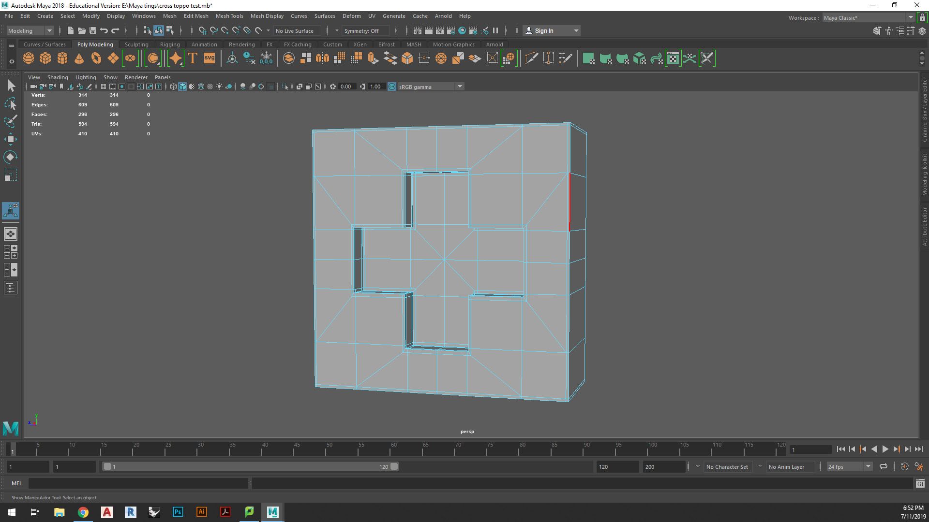Select the Move tool in the toolbox
The width and height of the screenshot is (929, 522).
[11, 139]
